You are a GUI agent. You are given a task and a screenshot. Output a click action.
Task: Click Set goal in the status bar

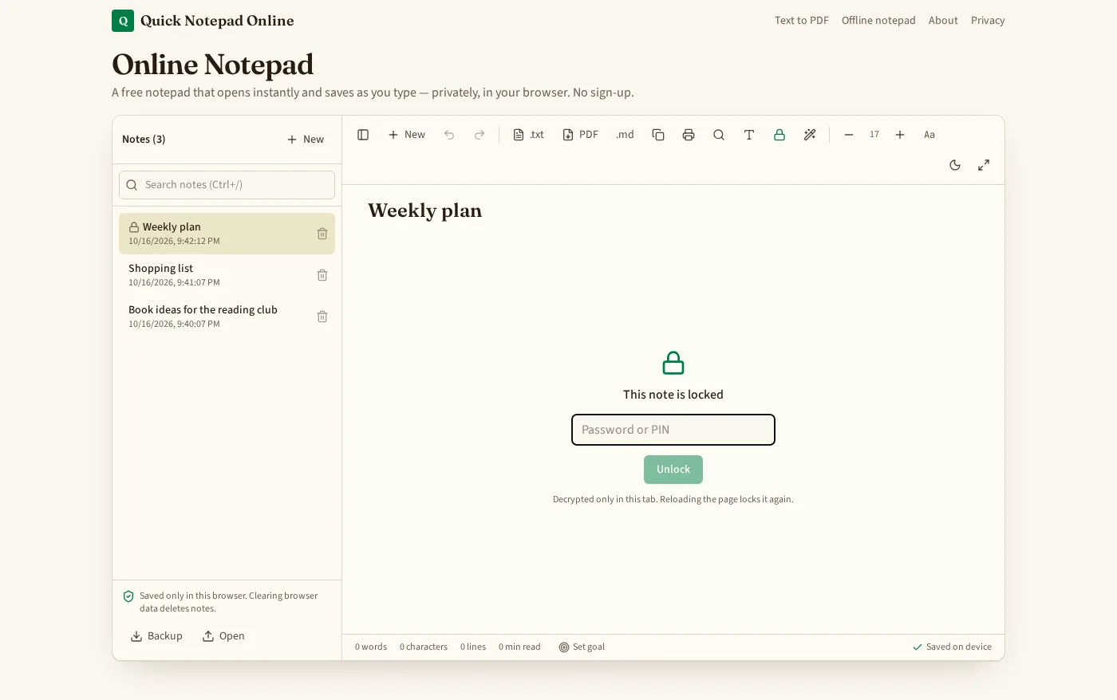tap(582, 647)
